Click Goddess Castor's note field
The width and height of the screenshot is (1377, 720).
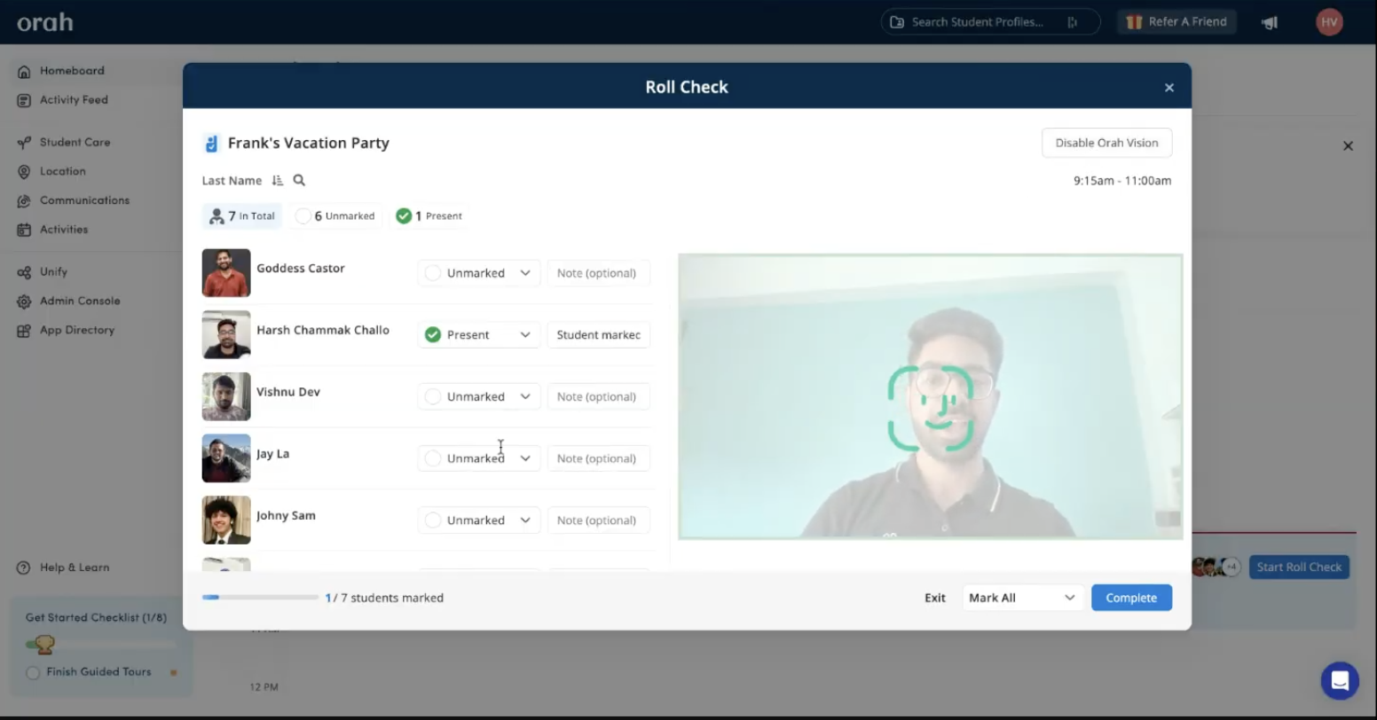pos(599,273)
